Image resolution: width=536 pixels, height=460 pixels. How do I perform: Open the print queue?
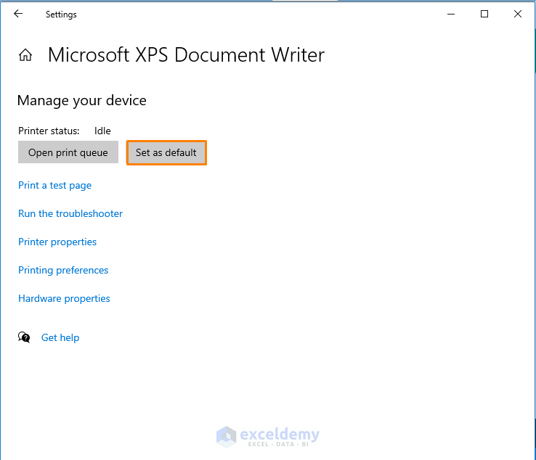coord(68,152)
